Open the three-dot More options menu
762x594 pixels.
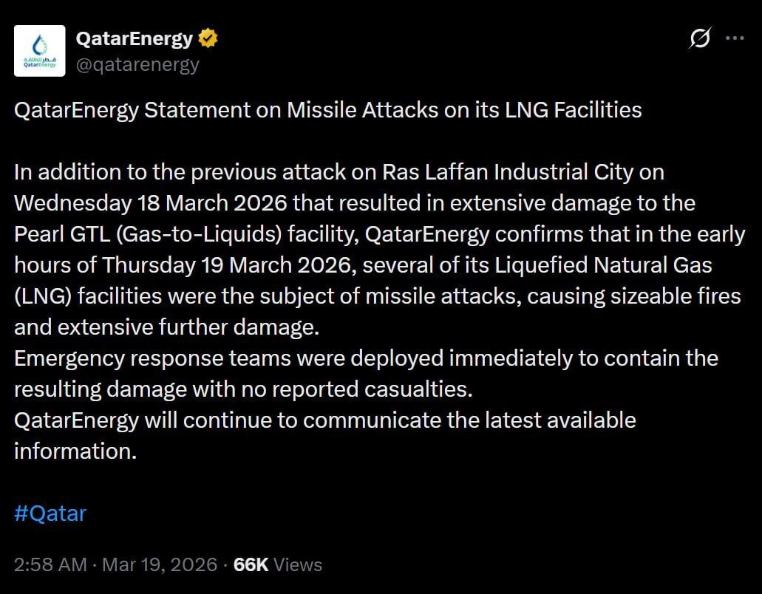click(735, 38)
